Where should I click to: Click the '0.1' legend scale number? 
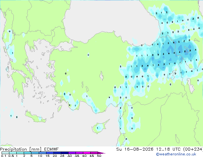coord(4,156)
